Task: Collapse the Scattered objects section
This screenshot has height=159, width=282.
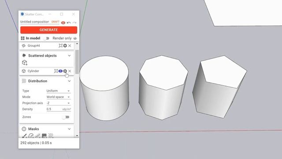Action: pyautogui.click(x=69, y=56)
